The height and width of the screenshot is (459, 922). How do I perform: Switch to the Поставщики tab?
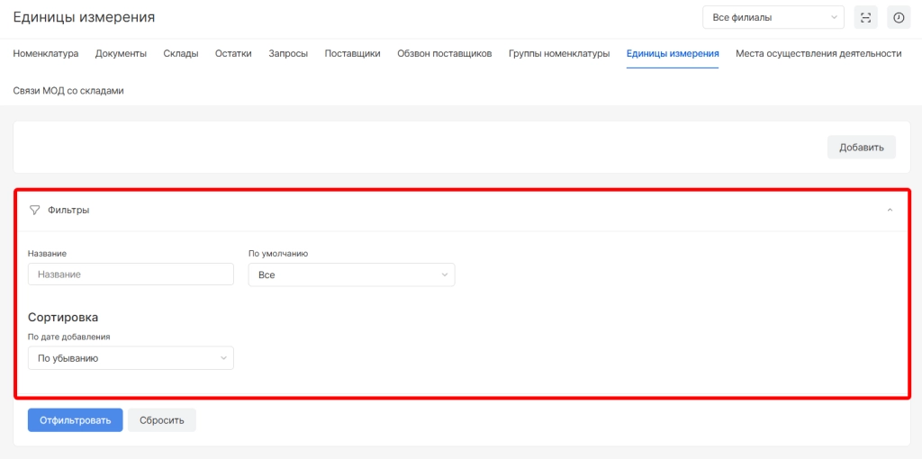tap(352, 54)
